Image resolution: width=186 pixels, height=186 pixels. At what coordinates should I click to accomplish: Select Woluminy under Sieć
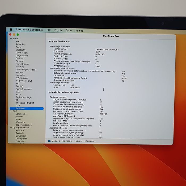[x=20, y=122]
